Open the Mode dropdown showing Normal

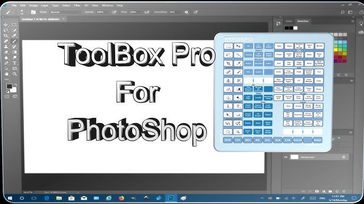[x=65, y=12]
